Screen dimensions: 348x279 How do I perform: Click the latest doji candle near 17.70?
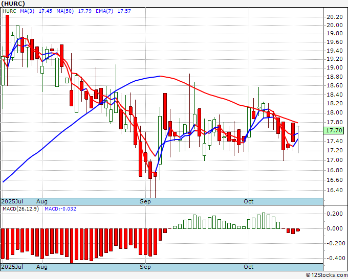coord(298,139)
